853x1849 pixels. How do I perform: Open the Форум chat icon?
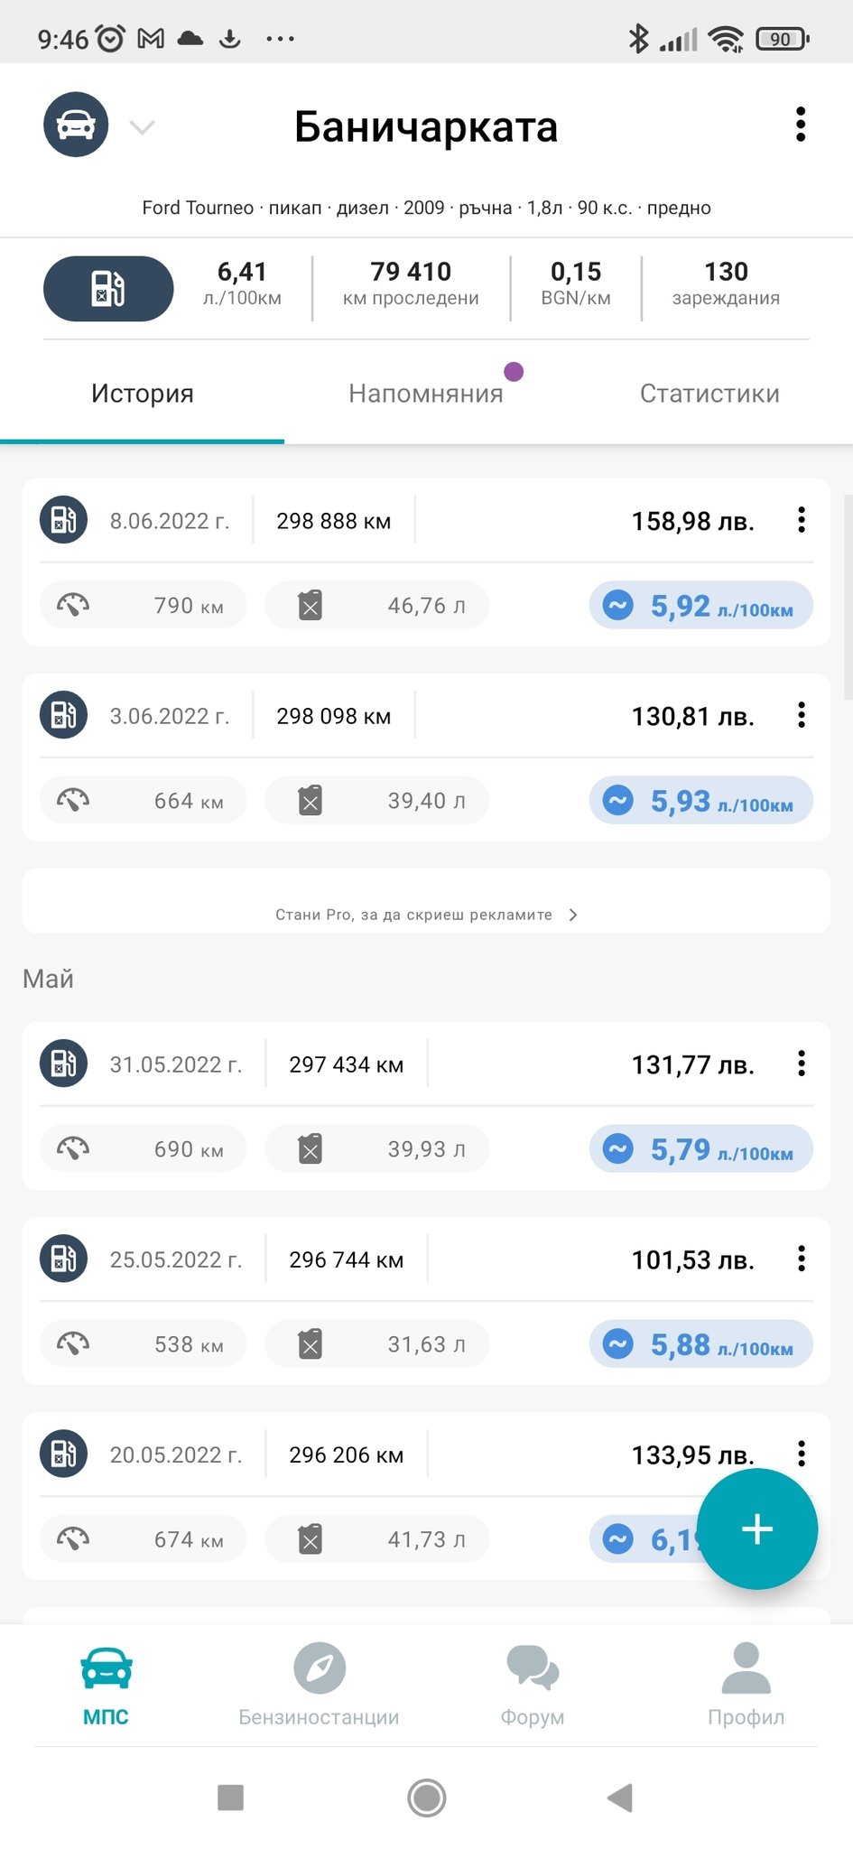533,1668
